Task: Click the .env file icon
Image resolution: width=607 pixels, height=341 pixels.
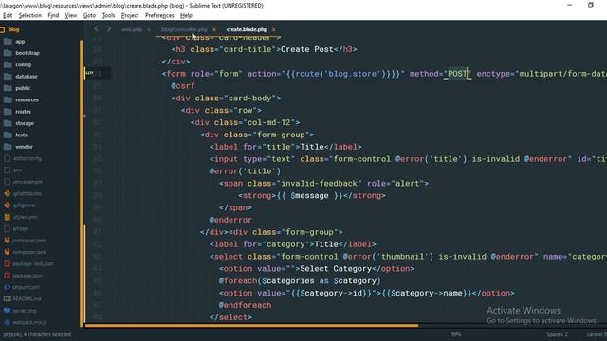Action: [7, 170]
